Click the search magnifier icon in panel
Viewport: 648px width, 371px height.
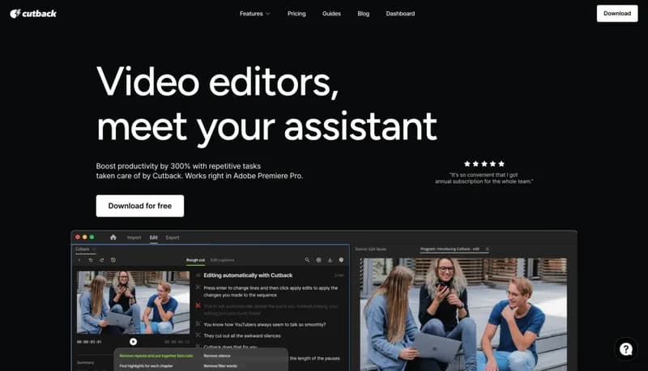click(x=307, y=260)
